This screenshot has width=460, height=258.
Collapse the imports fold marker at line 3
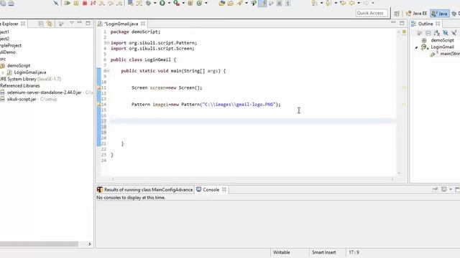(109, 43)
